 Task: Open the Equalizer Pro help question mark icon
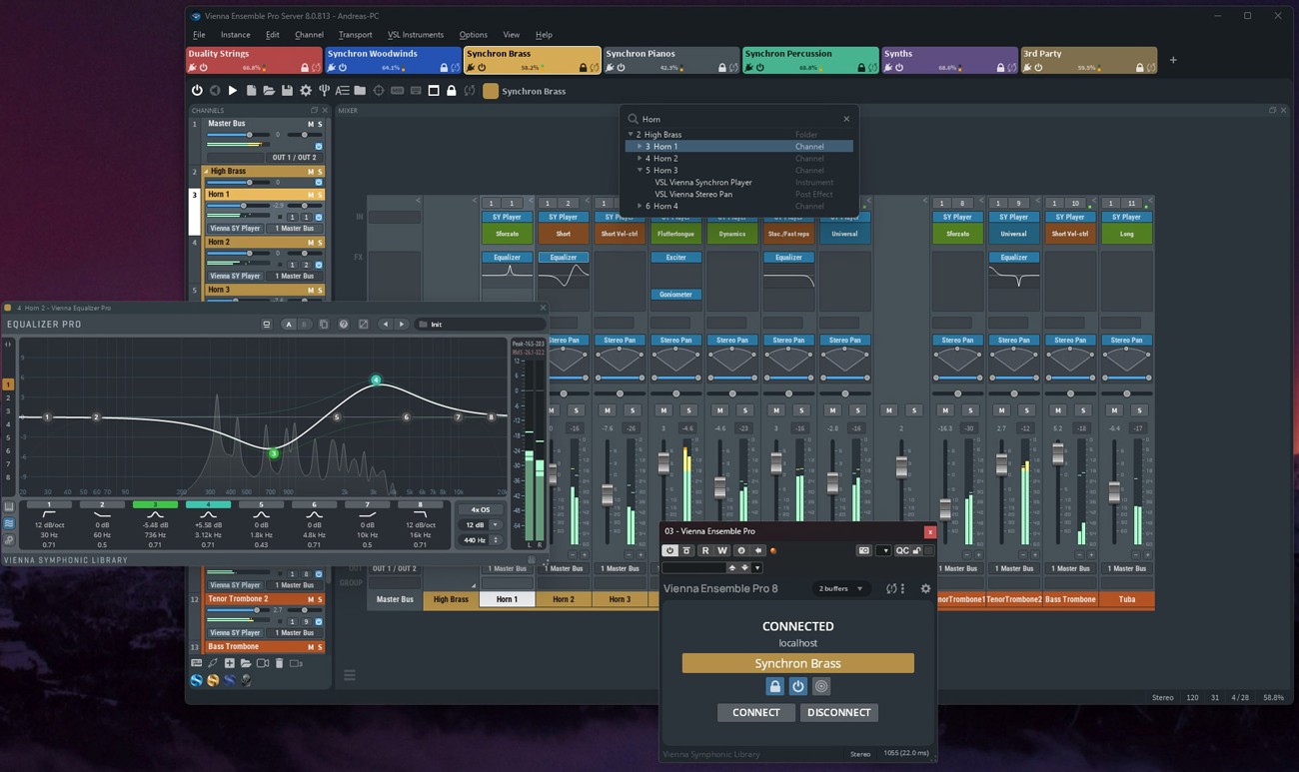coord(344,325)
